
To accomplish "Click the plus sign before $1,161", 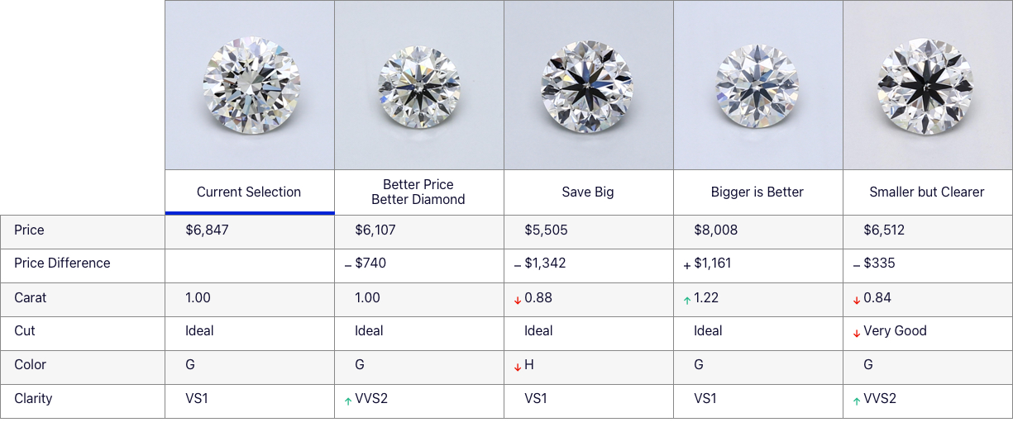I will (x=687, y=265).
